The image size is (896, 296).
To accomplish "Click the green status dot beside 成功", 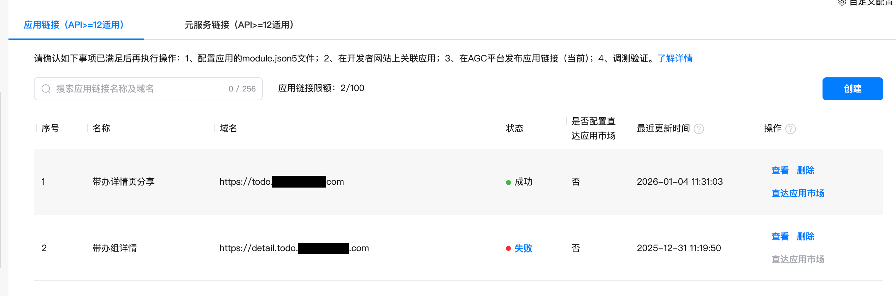I will (508, 182).
